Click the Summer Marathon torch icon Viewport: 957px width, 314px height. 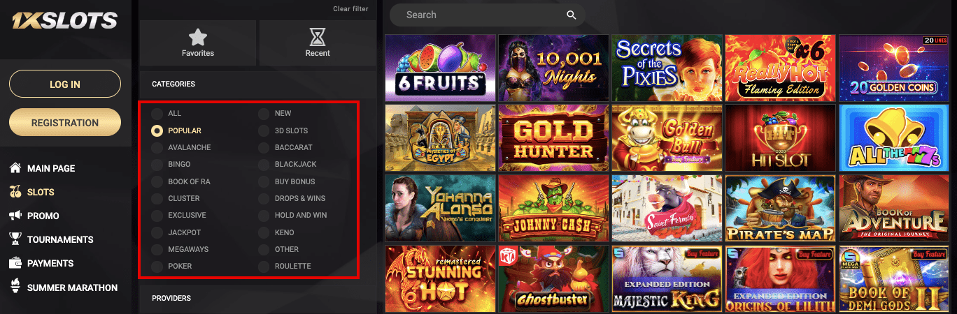pyautogui.click(x=15, y=287)
